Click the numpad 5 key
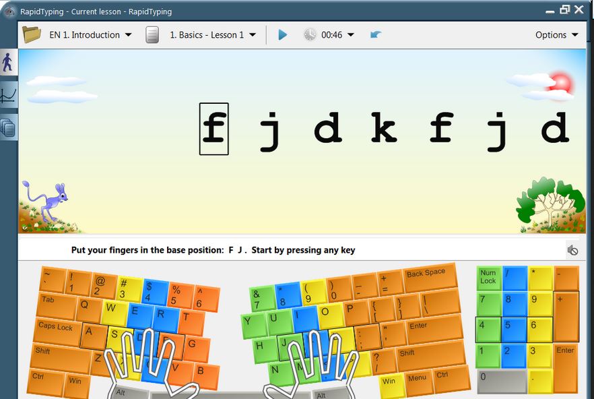This screenshot has width=594, height=399. coord(514,329)
